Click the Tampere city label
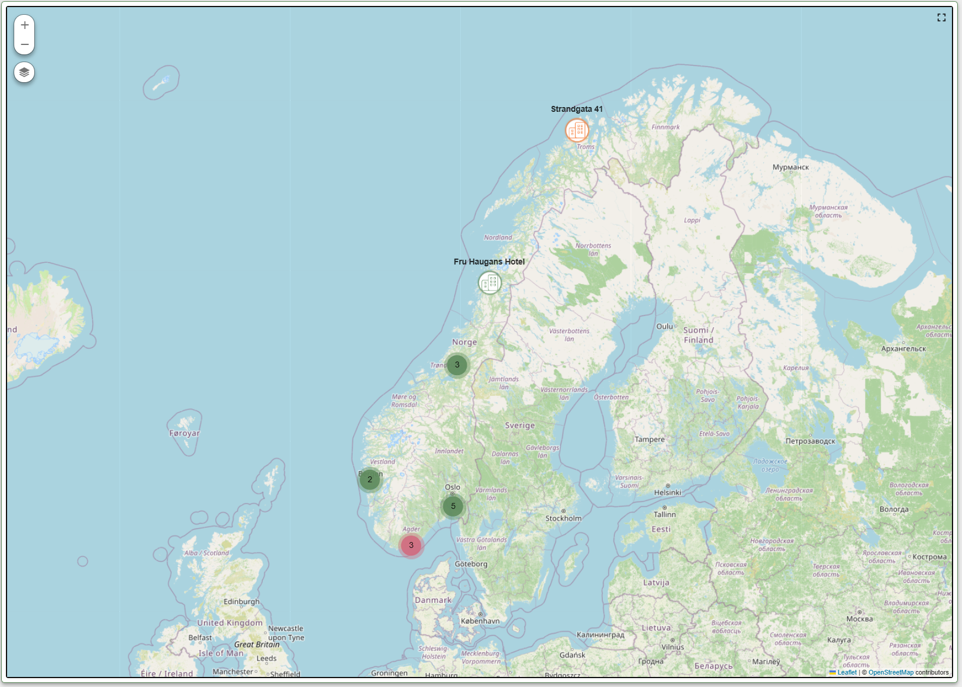The image size is (962, 687). 650,440
